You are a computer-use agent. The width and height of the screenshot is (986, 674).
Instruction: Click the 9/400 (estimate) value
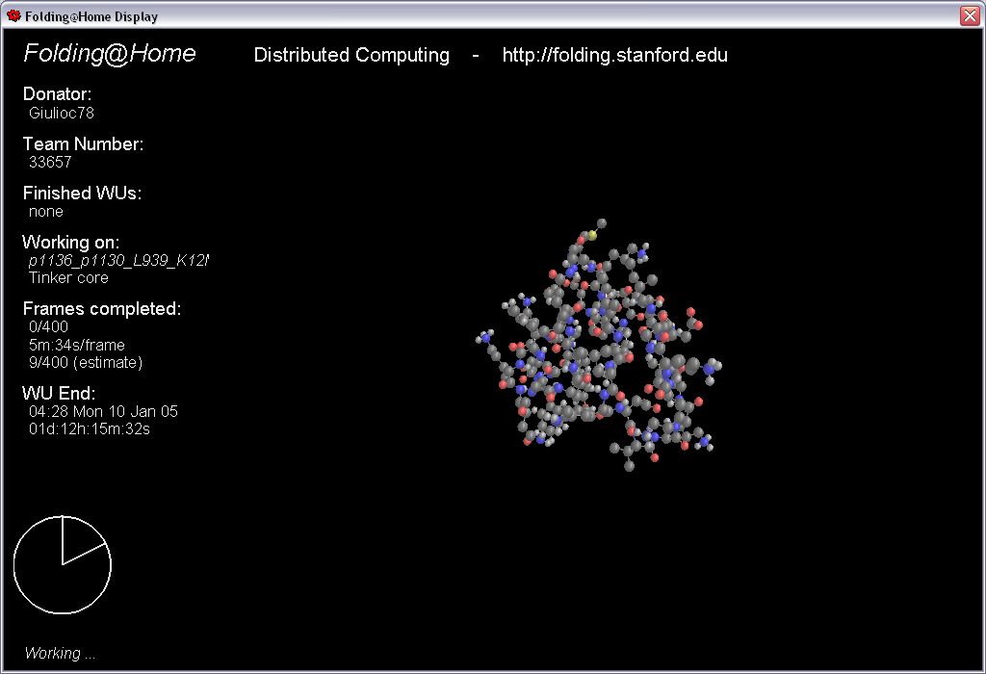86,363
